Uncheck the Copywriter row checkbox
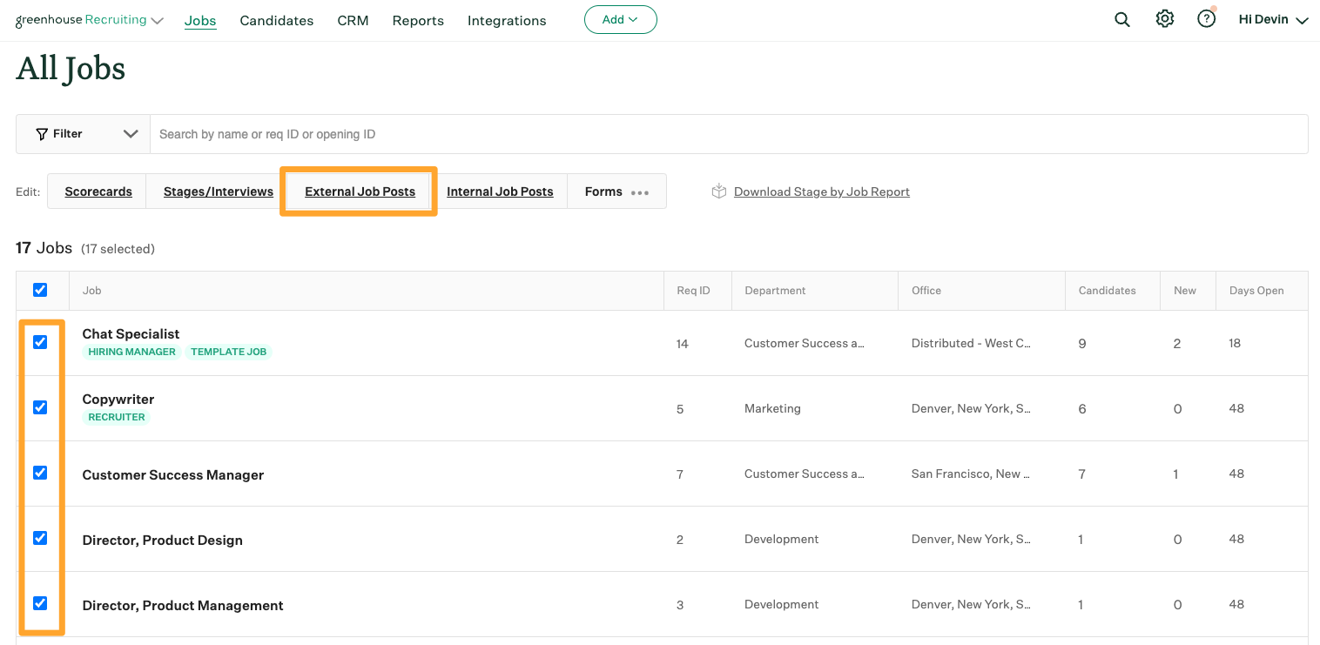Viewport: 1320px width, 645px height. (40, 407)
